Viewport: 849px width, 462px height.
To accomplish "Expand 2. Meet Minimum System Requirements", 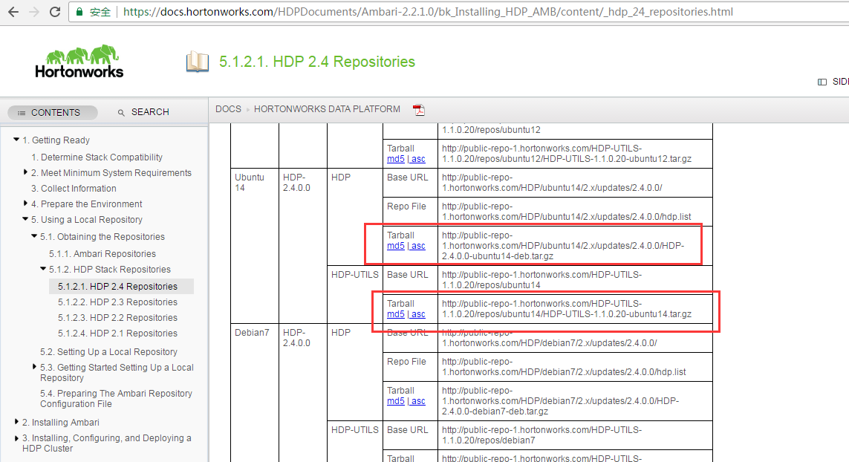I will coord(25,172).
